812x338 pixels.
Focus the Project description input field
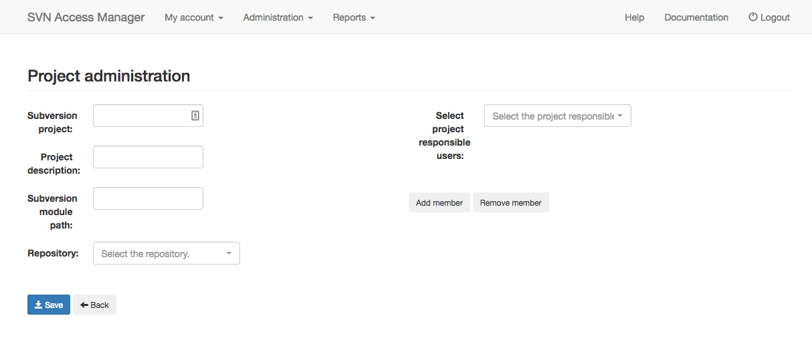(148, 157)
